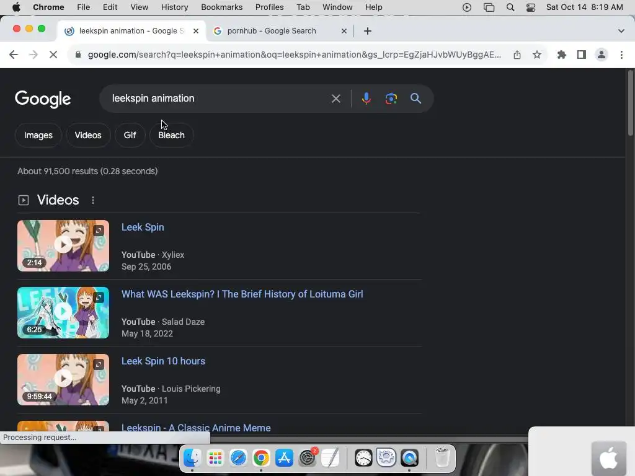635x476 pixels.
Task: Close the pornhub Google Search tab
Action: pyautogui.click(x=344, y=31)
